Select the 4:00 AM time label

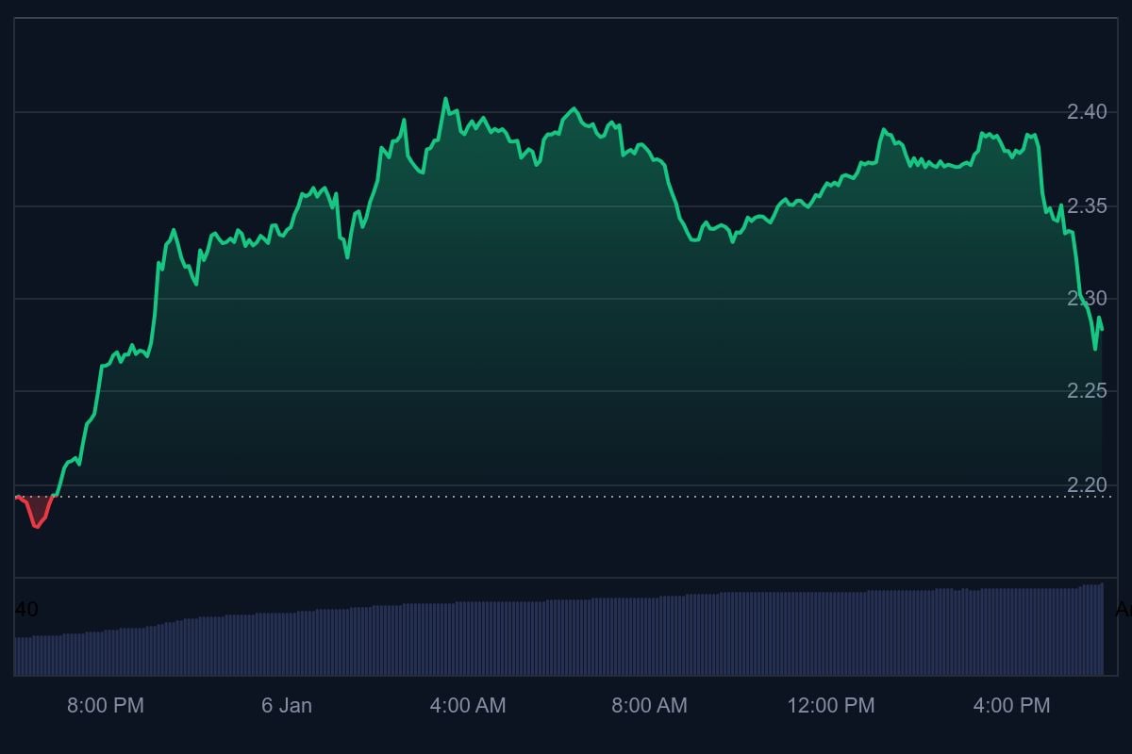click(468, 705)
